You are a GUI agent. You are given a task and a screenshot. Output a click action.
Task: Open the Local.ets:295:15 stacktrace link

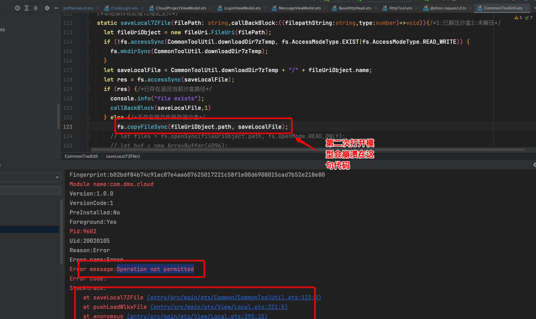[197, 316]
